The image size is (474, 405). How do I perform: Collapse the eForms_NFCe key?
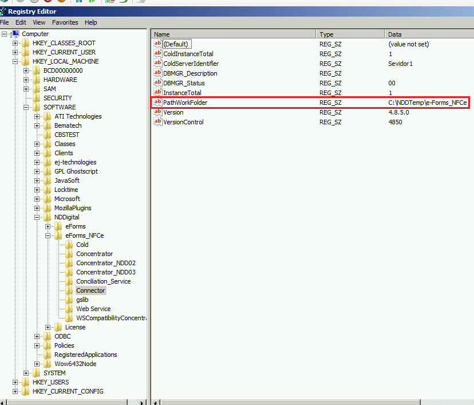point(48,235)
